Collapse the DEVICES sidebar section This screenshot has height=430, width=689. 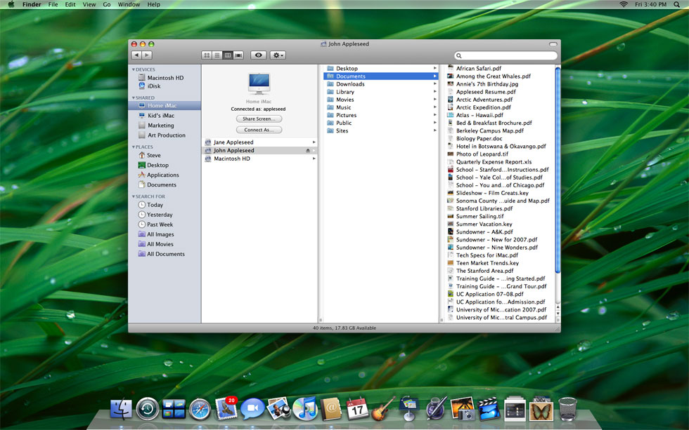point(134,69)
